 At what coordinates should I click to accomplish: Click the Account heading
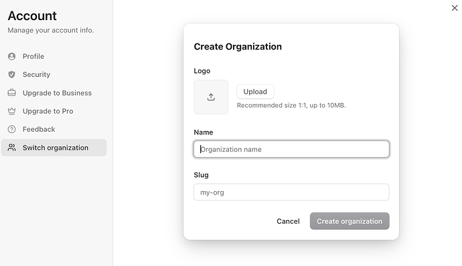click(x=32, y=16)
